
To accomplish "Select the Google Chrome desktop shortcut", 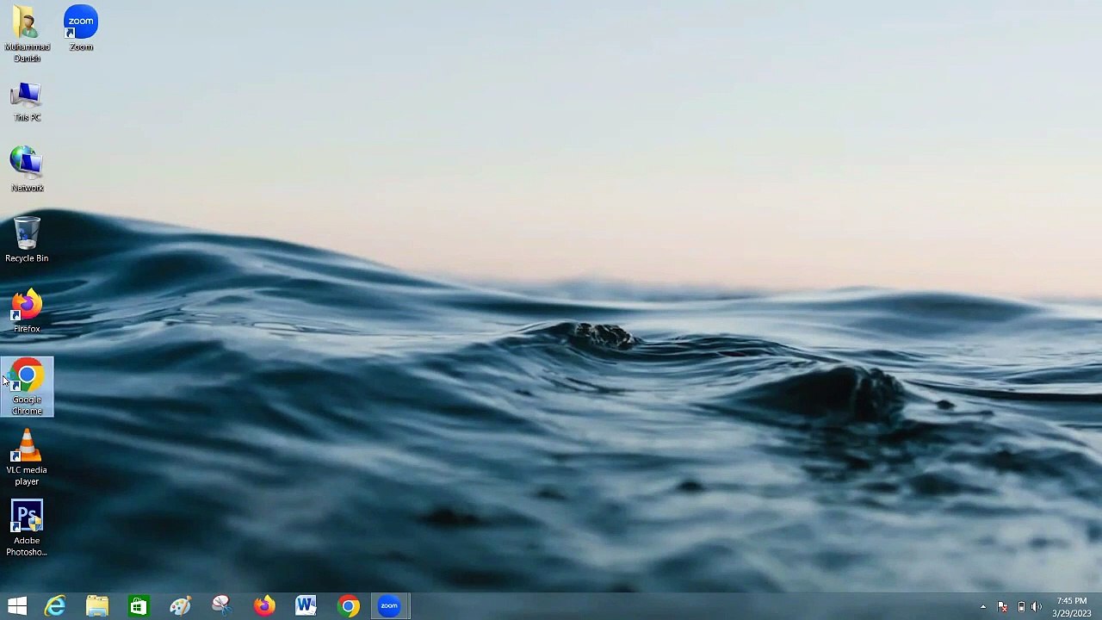I will [x=27, y=387].
